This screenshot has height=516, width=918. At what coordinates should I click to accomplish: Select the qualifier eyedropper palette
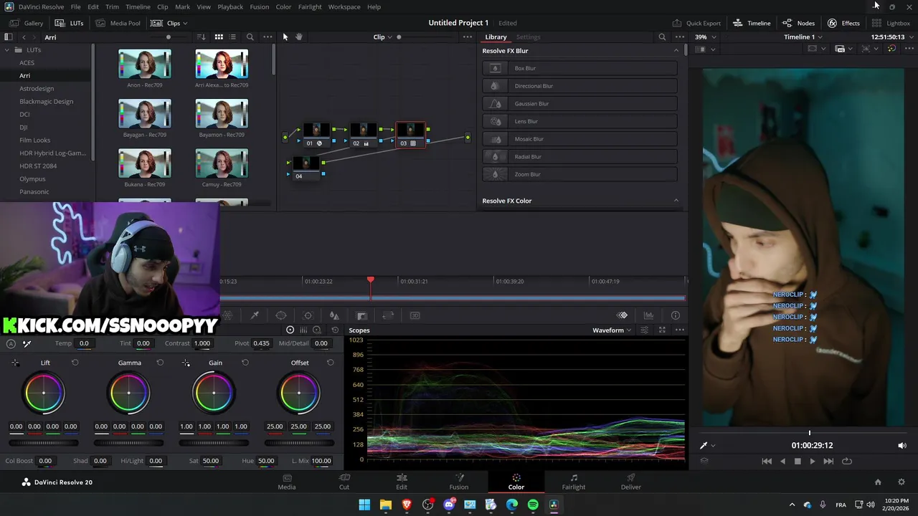[255, 315]
